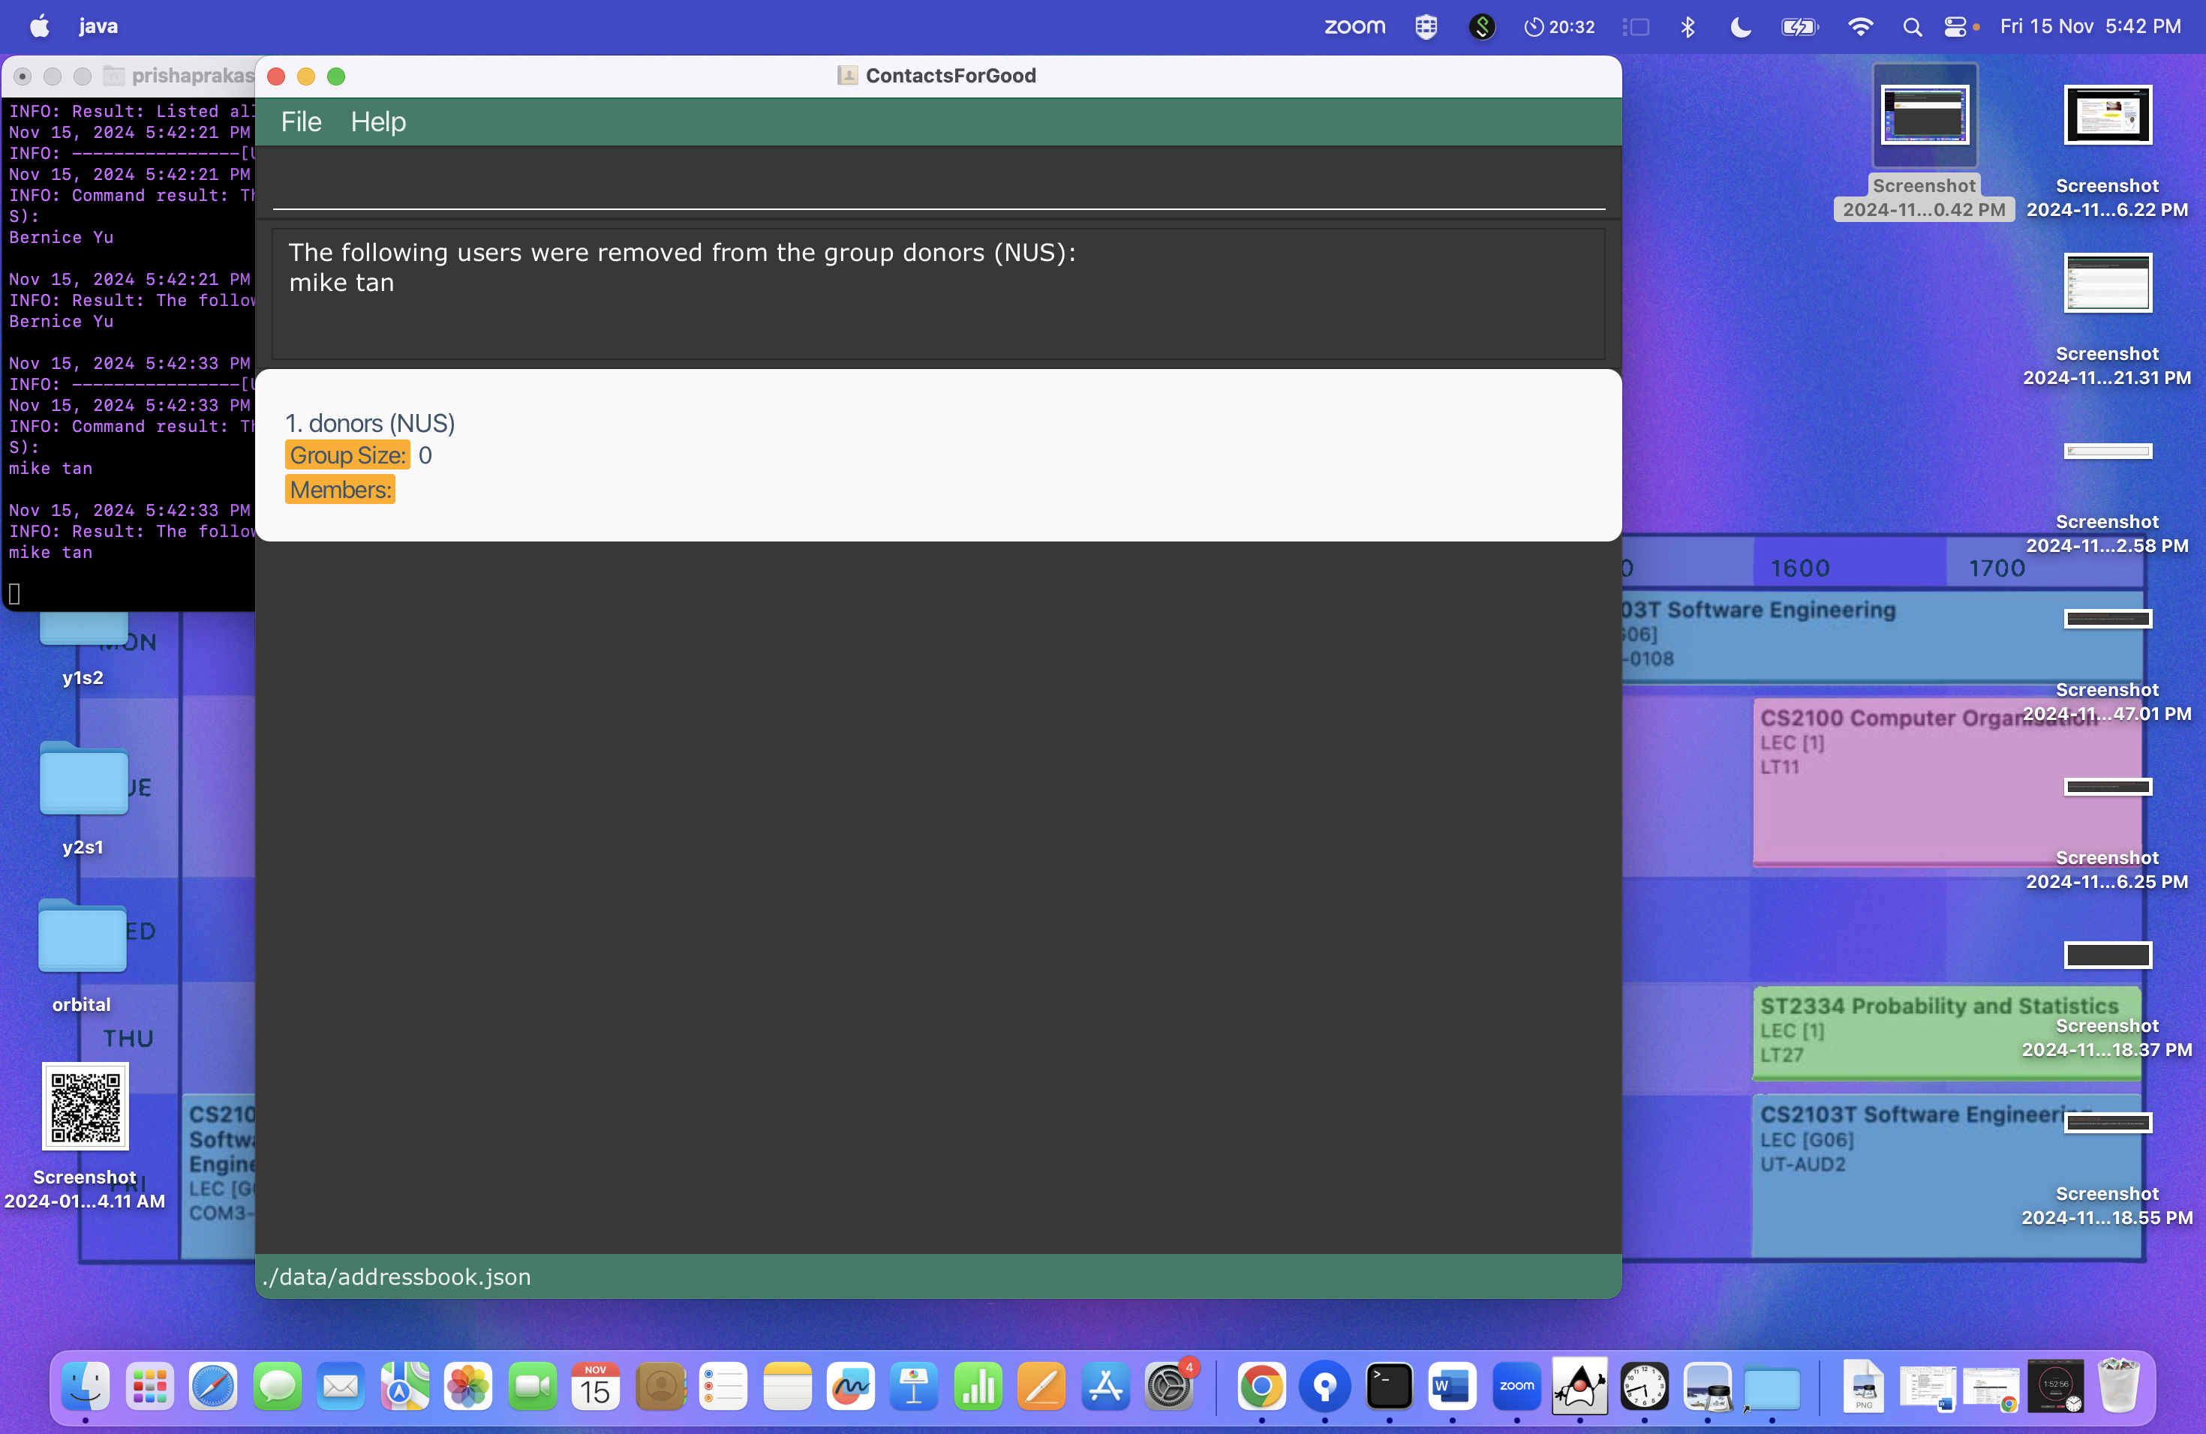The image size is (2206, 1434).
Task: Open Control Center in menu bar
Action: click(x=1955, y=27)
